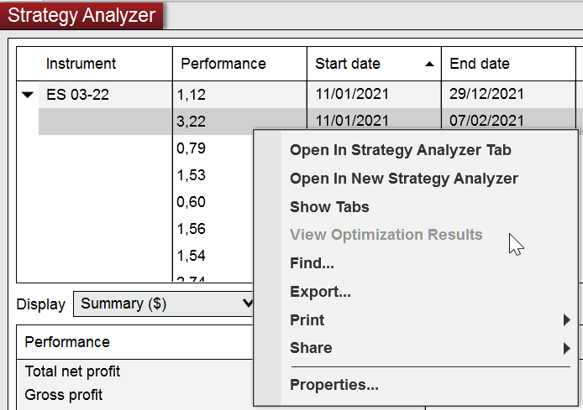Select the row with performance 0,79
Image resolution: width=583 pixels, height=410 pixels.
pos(192,148)
